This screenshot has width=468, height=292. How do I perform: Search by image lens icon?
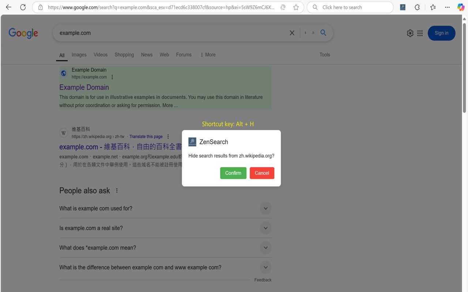313,33
